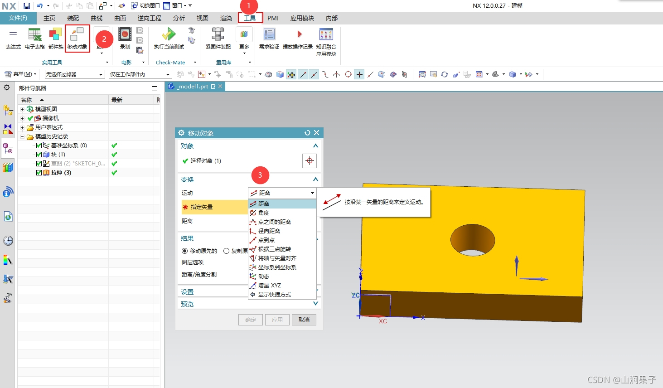Toggle the Extrude (3) checkbox
663x388 pixels.
[x=39, y=173]
